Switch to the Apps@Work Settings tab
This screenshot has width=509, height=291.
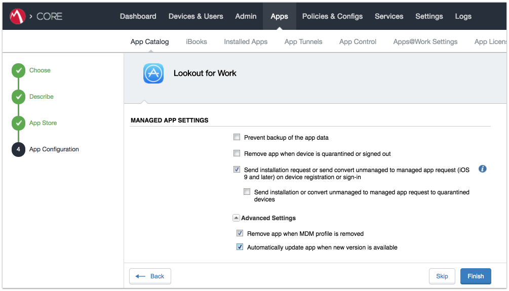tap(425, 42)
